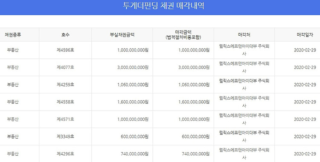Click 매각처 company name in 제4571호 row
The width and height of the screenshot is (320, 162).
244,119
